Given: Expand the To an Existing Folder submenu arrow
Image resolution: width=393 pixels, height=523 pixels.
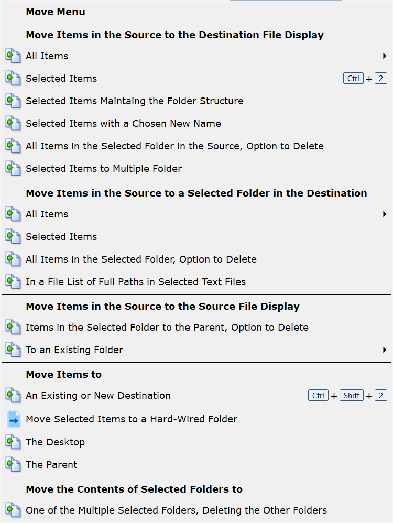Looking at the screenshot, I should [385, 350].
